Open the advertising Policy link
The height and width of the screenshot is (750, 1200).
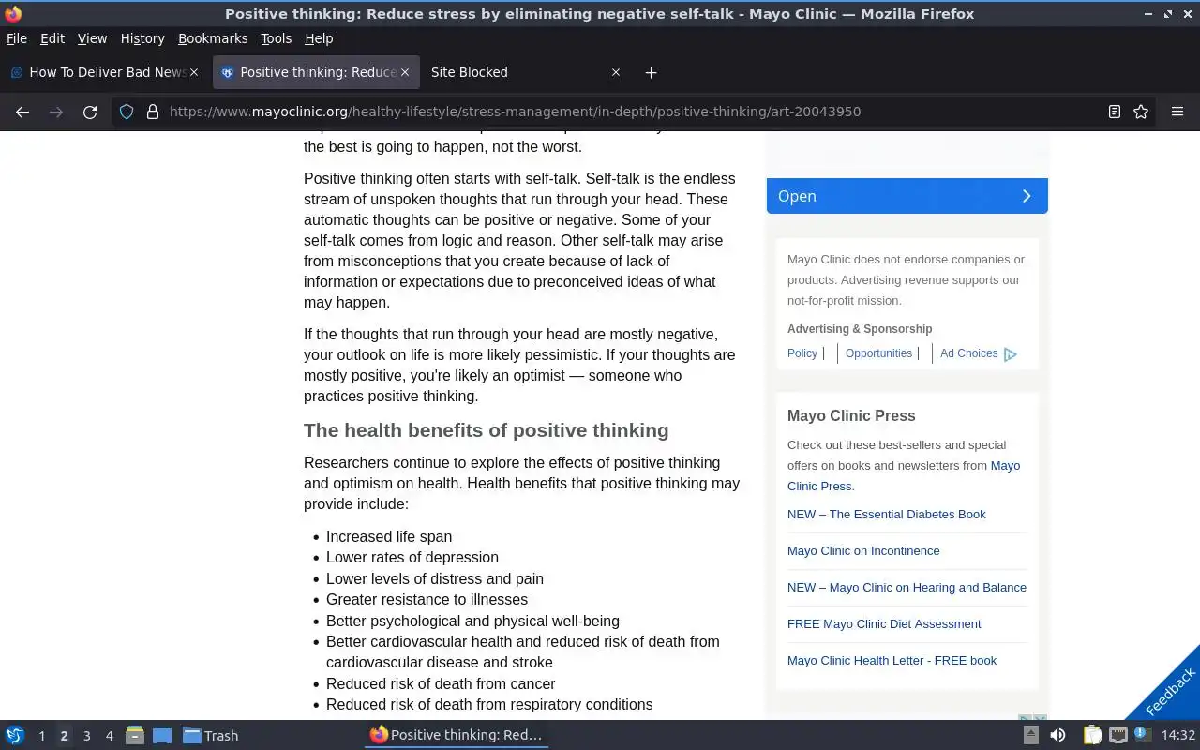point(802,353)
